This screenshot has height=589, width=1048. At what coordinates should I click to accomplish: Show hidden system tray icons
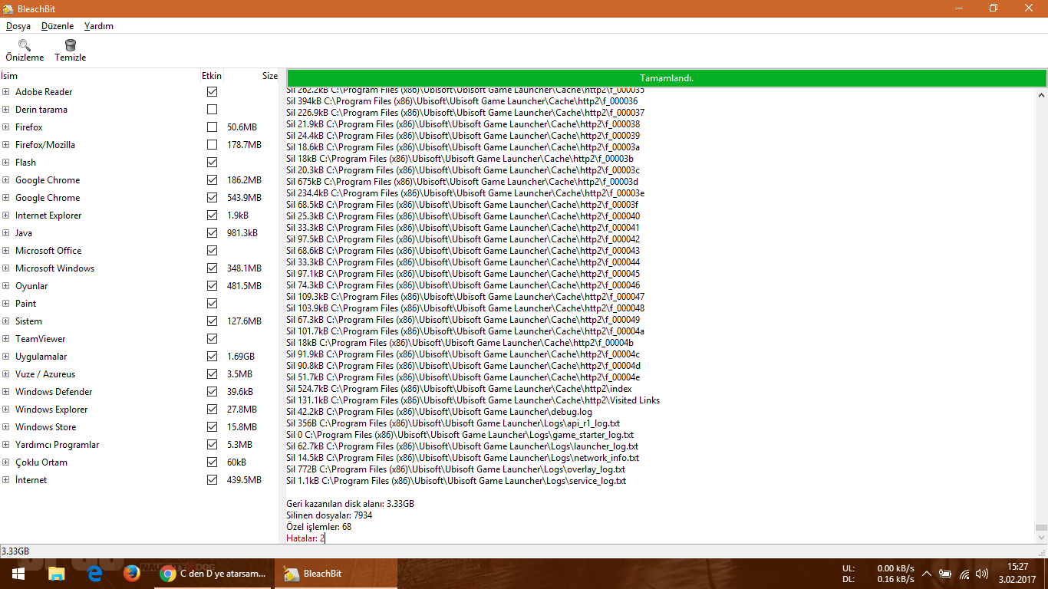[x=927, y=574]
